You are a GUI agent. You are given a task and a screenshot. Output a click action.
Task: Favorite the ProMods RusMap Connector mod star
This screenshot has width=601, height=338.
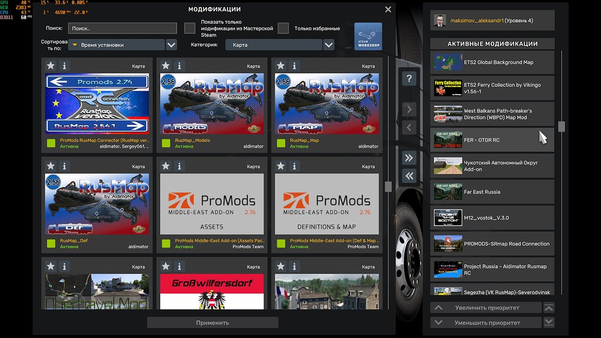pos(51,66)
